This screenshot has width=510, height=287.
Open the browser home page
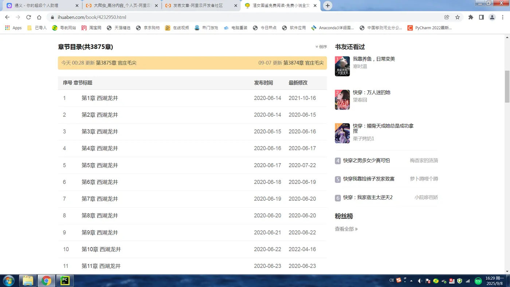point(39,17)
